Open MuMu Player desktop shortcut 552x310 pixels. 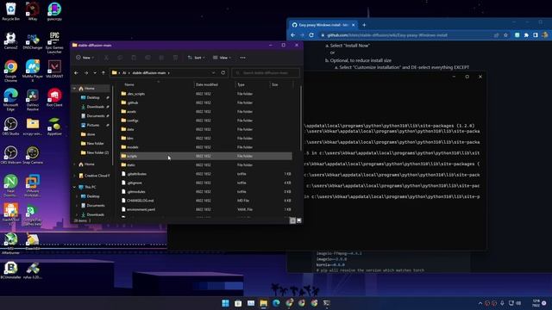click(x=33, y=71)
